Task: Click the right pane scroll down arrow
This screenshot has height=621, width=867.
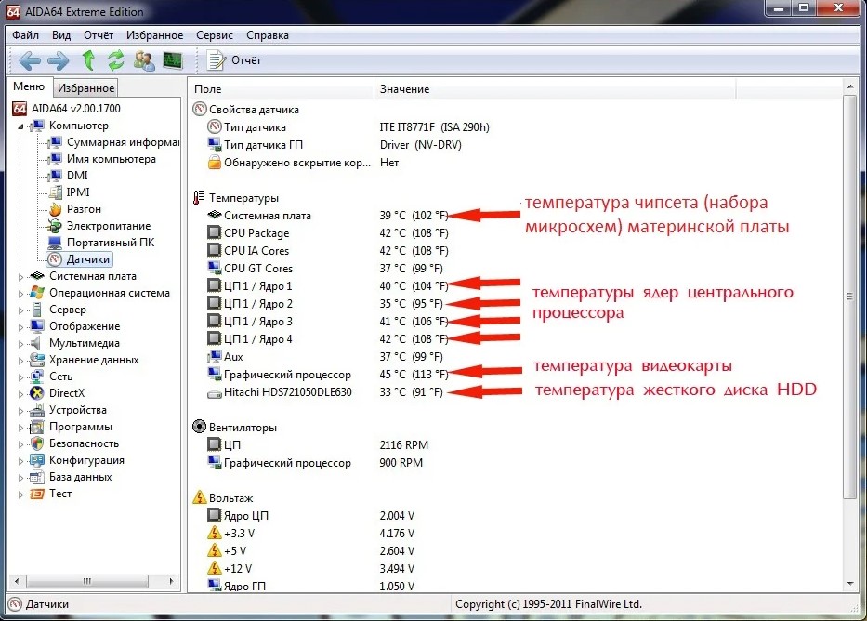Action: [x=850, y=584]
